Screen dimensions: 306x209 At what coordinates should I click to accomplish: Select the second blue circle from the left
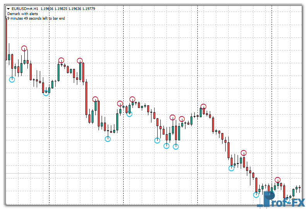(46, 93)
